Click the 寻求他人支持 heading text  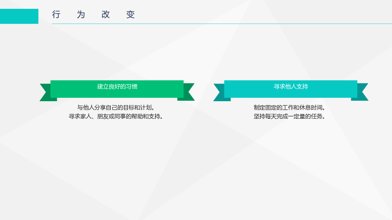click(291, 87)
